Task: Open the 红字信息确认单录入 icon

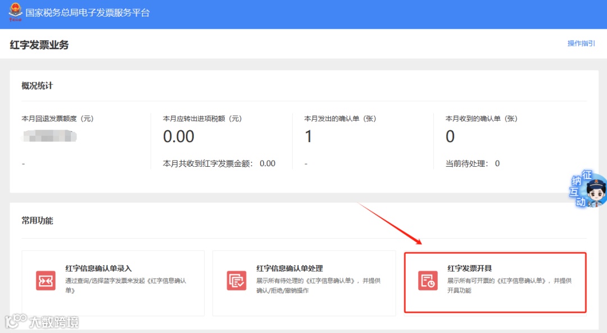Action: click(46, 280)
